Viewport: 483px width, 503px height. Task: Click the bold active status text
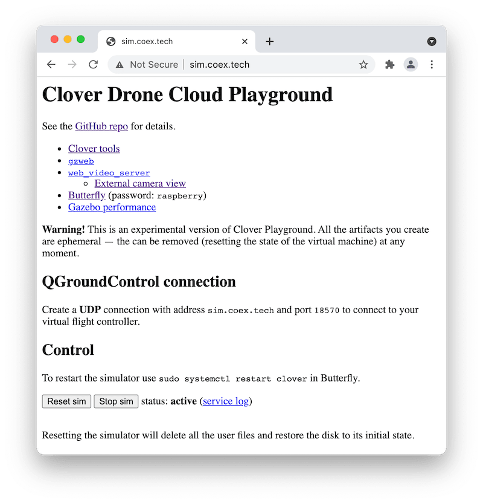click(184, 401)
